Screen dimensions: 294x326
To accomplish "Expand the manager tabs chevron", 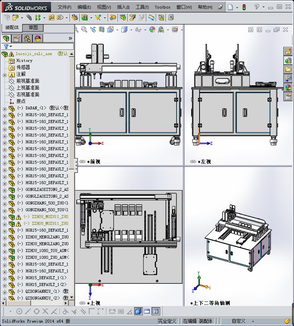I will point(70,38).
